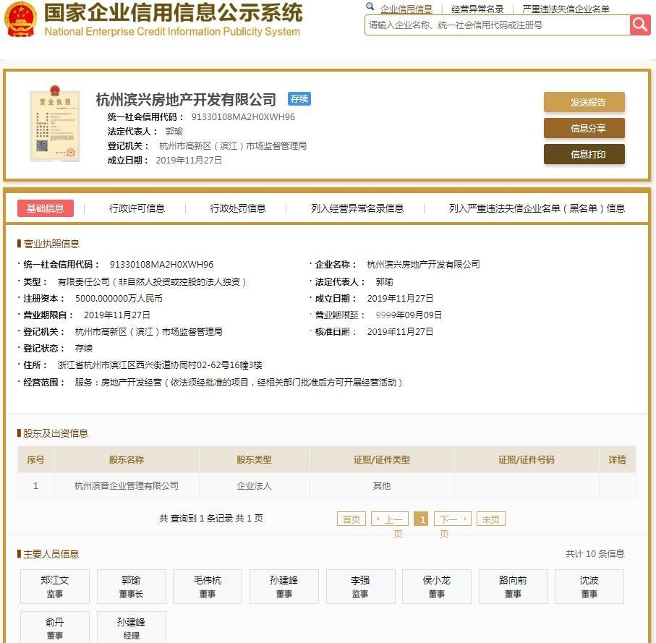Viewport: 656px width, 643px height.
Task: Click the national emblem logo
Action: 20,20
